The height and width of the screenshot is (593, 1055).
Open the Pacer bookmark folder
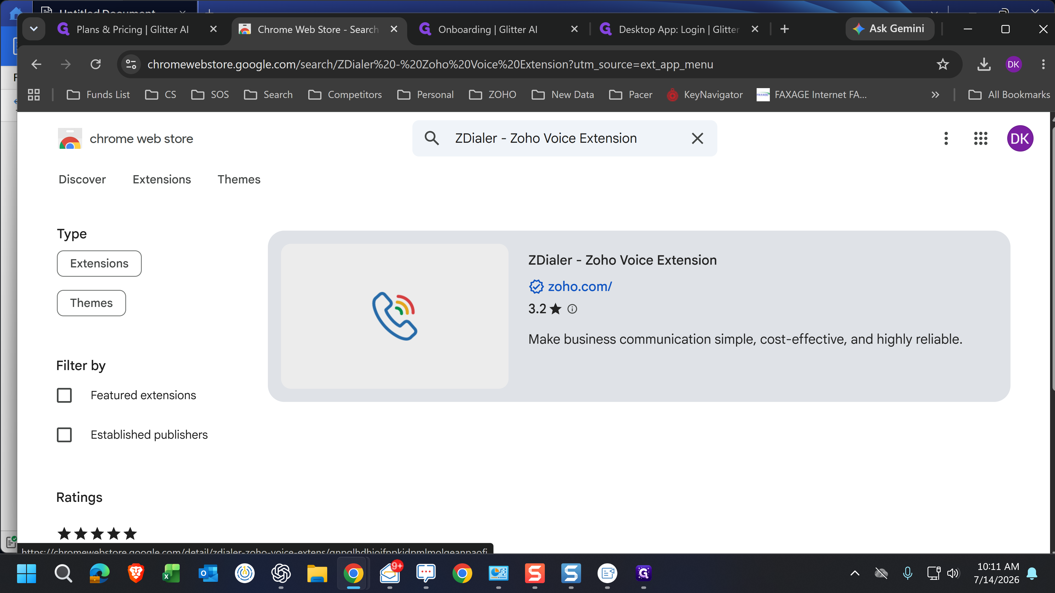(631, 95)
